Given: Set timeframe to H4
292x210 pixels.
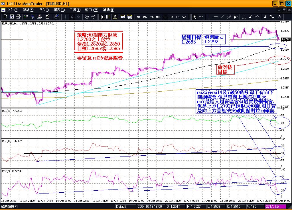Looking at the screenshot, I should (x=171, y=17).
